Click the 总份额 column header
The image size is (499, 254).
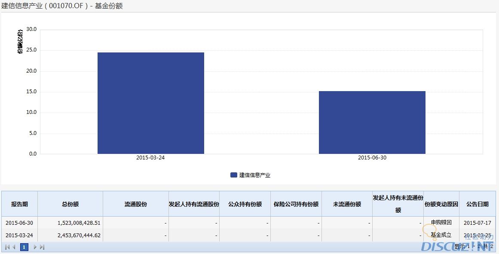coord(70,204)
